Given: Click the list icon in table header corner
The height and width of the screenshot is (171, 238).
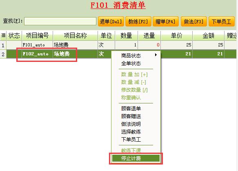Looking at the screenshot, I should coord(3,35).
